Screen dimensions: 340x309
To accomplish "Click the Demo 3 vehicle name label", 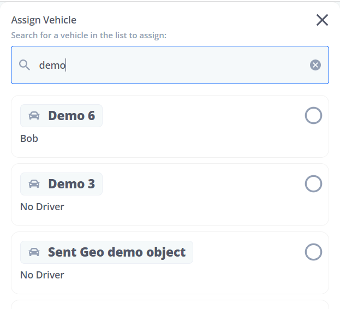I will (71, 184).
